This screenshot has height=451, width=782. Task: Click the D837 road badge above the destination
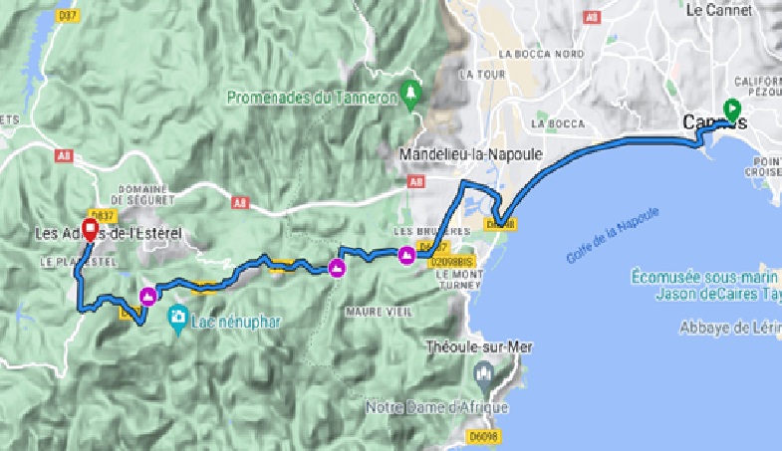pyautogui.click(x=104, y=216)
